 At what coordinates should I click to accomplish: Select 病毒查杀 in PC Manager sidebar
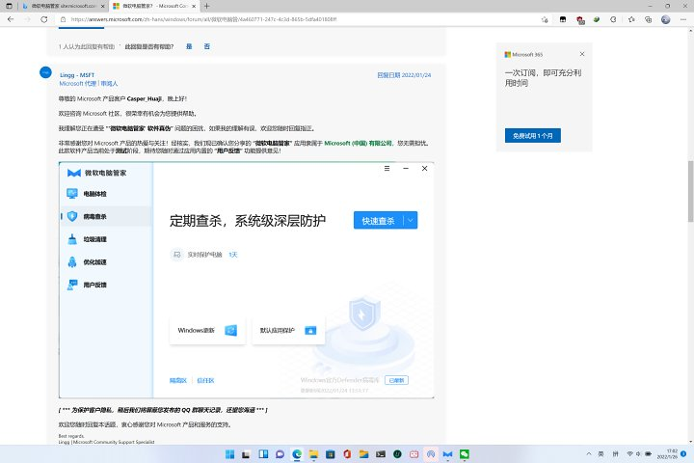(106, 216)
